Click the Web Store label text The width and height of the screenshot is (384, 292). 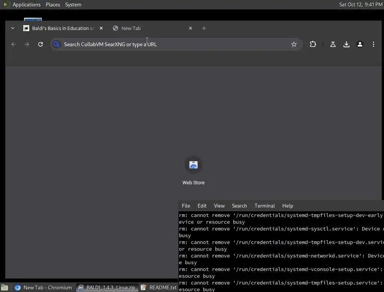point(193,183)
